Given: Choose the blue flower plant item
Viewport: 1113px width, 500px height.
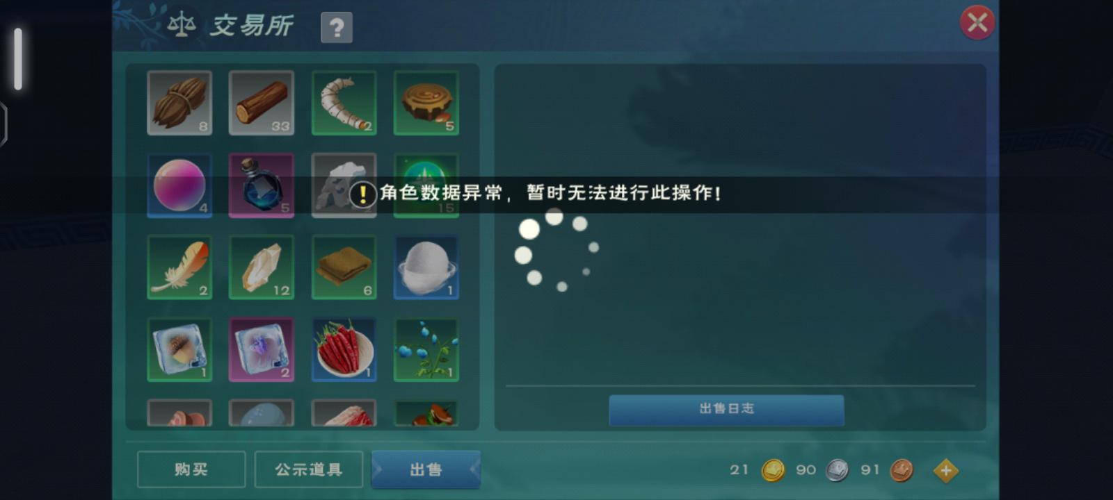Looking at the screenshot, I should click(426, 350).
